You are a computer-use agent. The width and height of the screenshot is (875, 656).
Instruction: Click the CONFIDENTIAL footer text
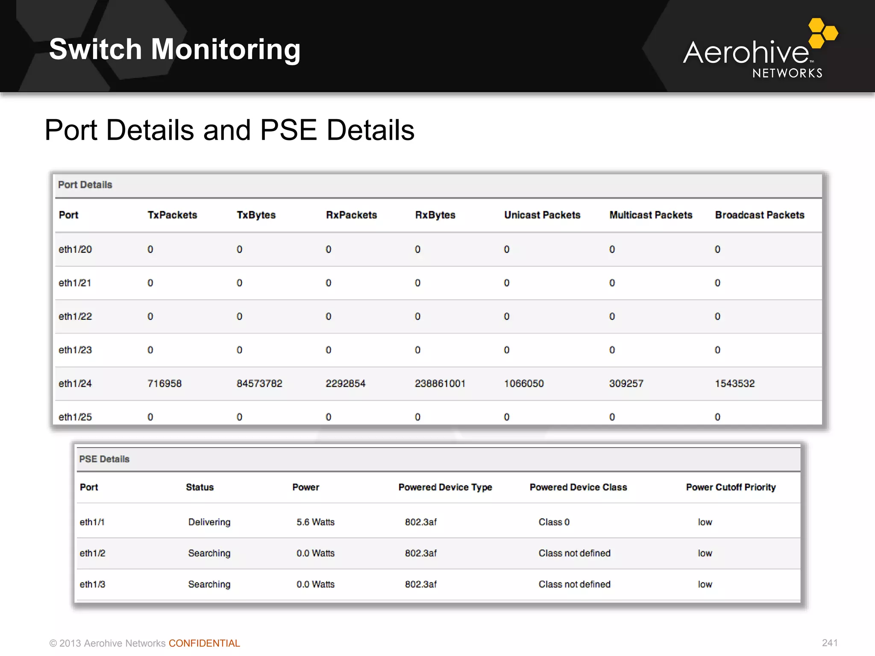click(204, 643)
